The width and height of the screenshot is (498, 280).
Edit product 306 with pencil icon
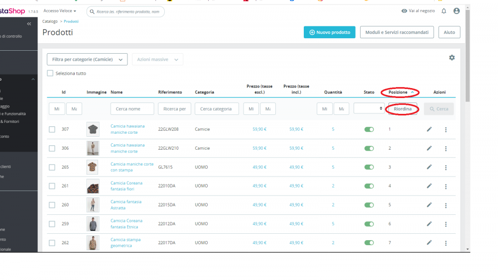tap(429, 148)
